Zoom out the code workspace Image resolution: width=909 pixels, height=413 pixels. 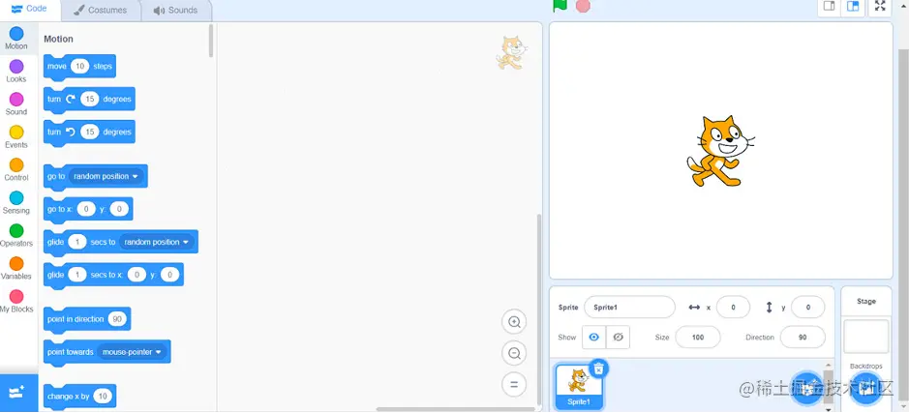tap(514, 353)
